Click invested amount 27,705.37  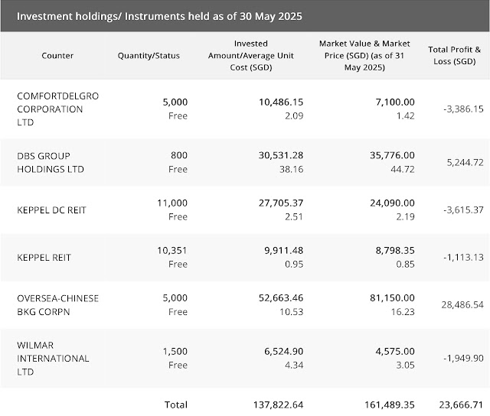(x=281, y=203)
